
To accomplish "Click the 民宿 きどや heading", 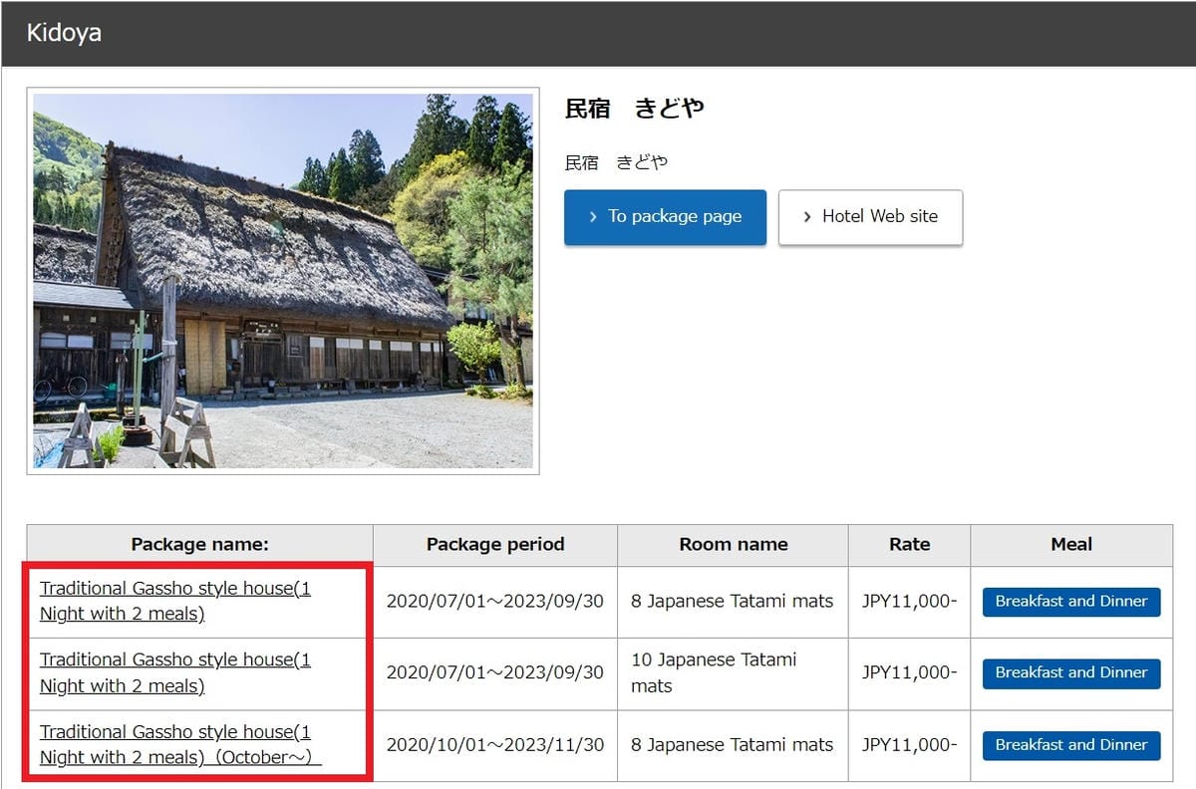I will point(635,109).
